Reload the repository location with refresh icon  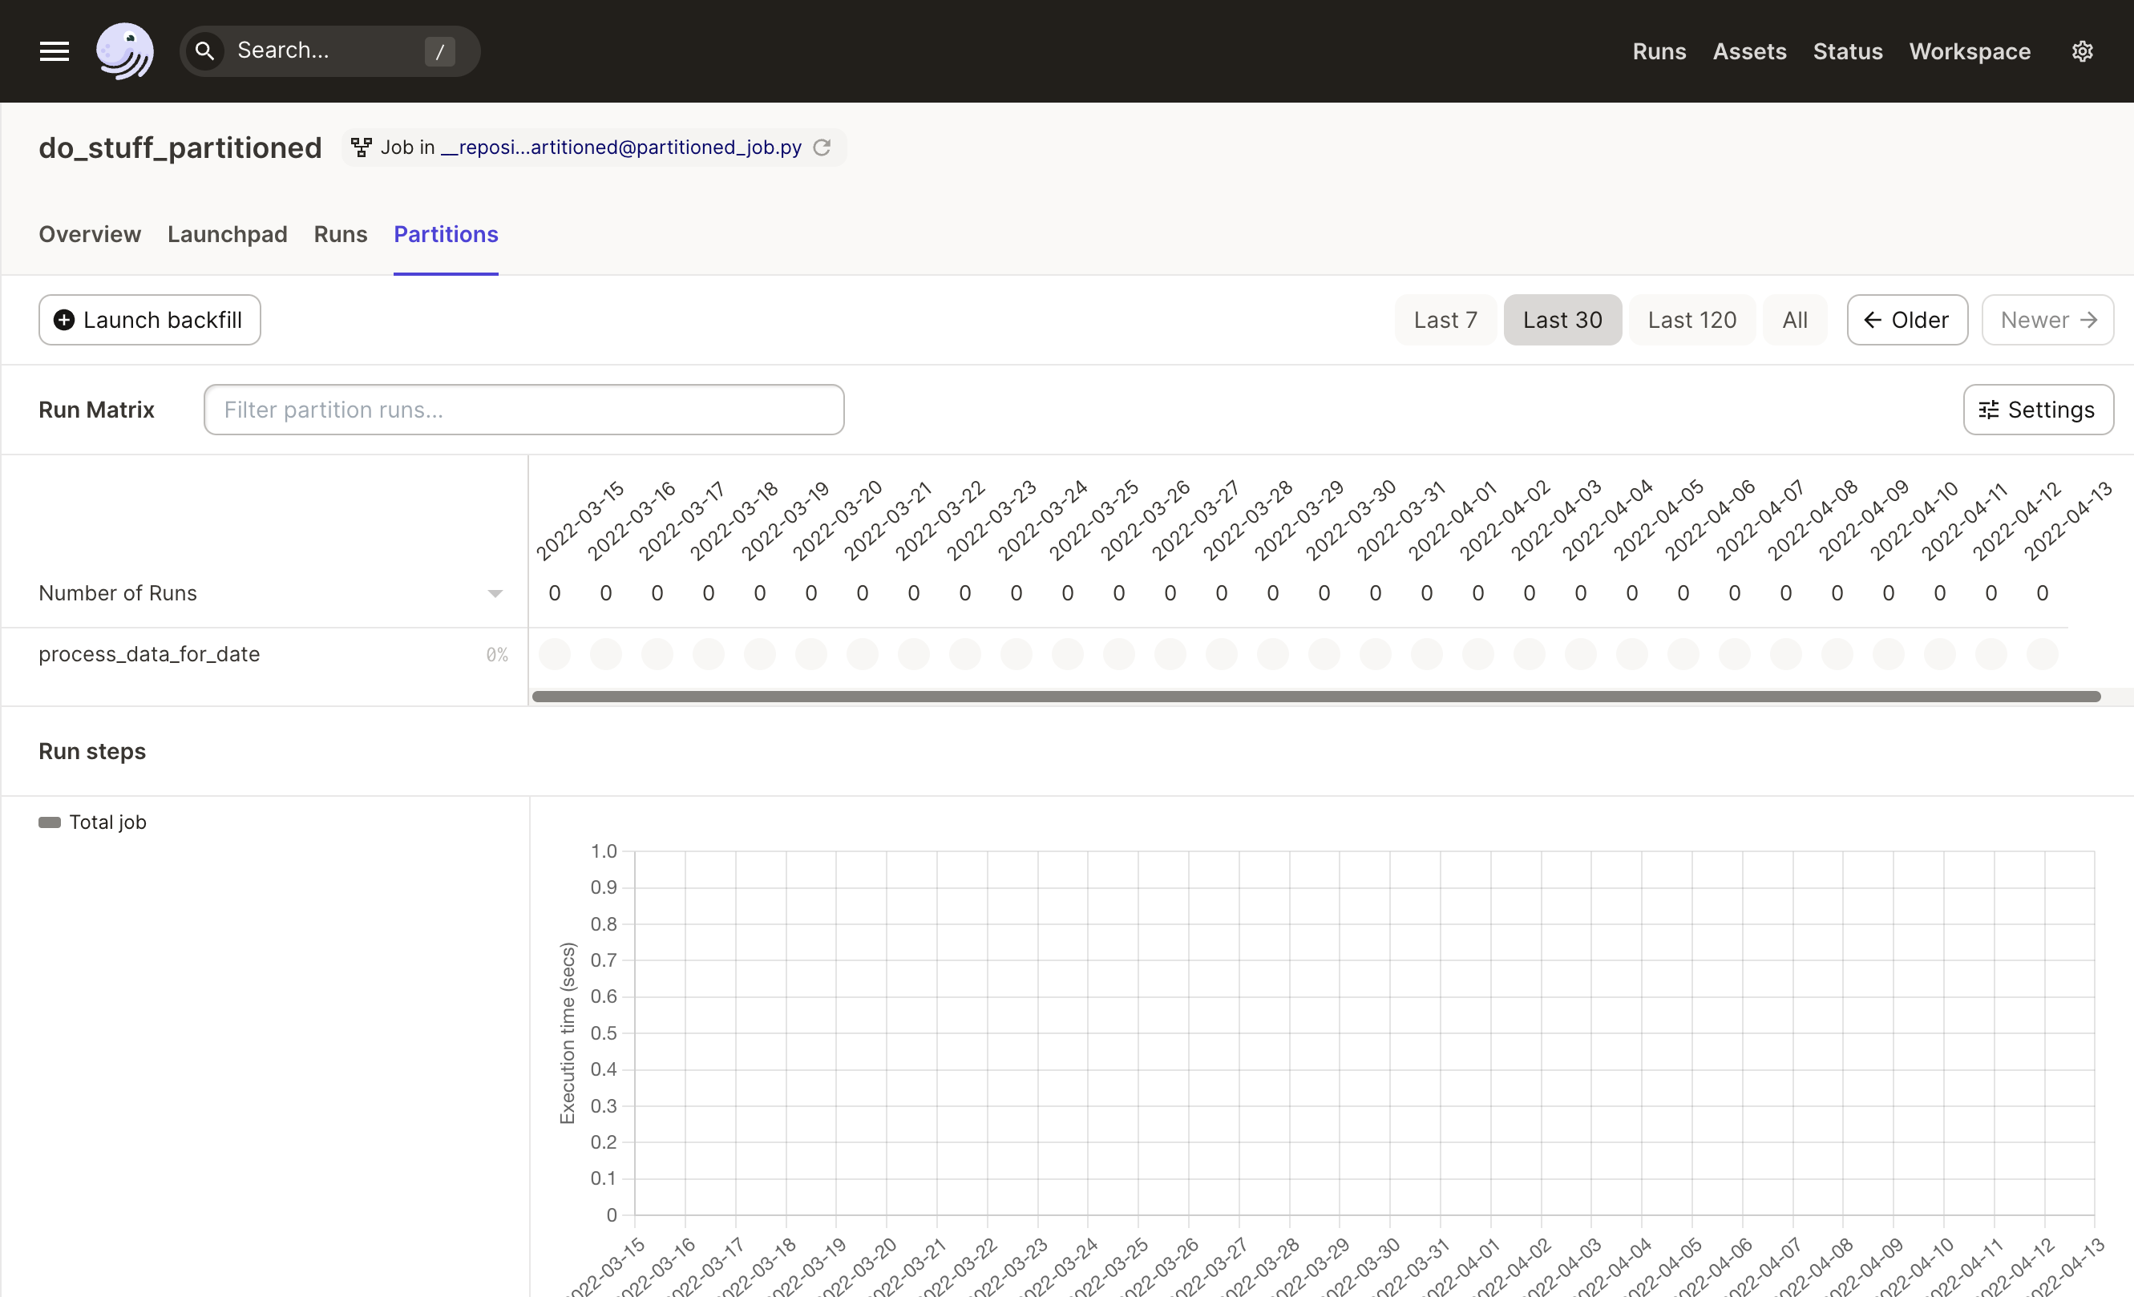[x=822, y=147]
